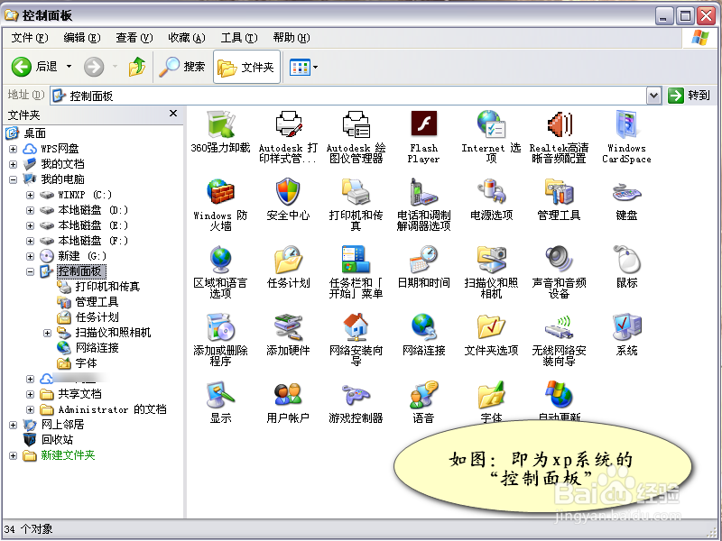Viewport: 722px width, 541px height.
Task: Open 添加硬件 icon
Action: click(x=288, y=327)
